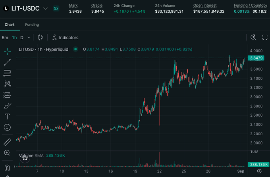Open the horizontal lines Fibonacci tool
The width and height of the screenshot is (270, 177).
(7, 73)
